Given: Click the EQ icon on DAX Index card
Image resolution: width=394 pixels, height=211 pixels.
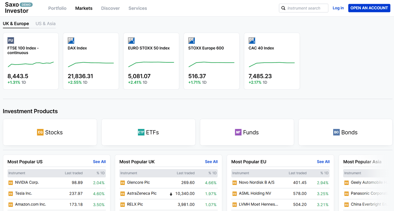Looking at the screenshot, I should [71, 41].
